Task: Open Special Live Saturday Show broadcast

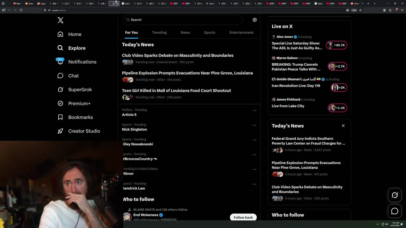Action: point(297,46)
